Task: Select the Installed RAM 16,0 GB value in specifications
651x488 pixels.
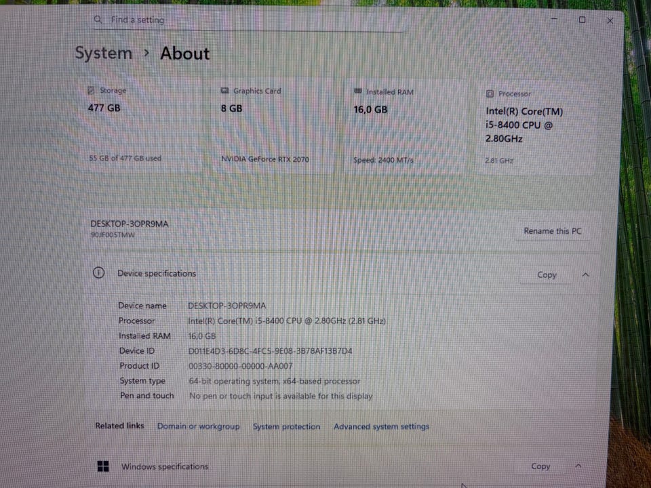Action: coord(202,336)
